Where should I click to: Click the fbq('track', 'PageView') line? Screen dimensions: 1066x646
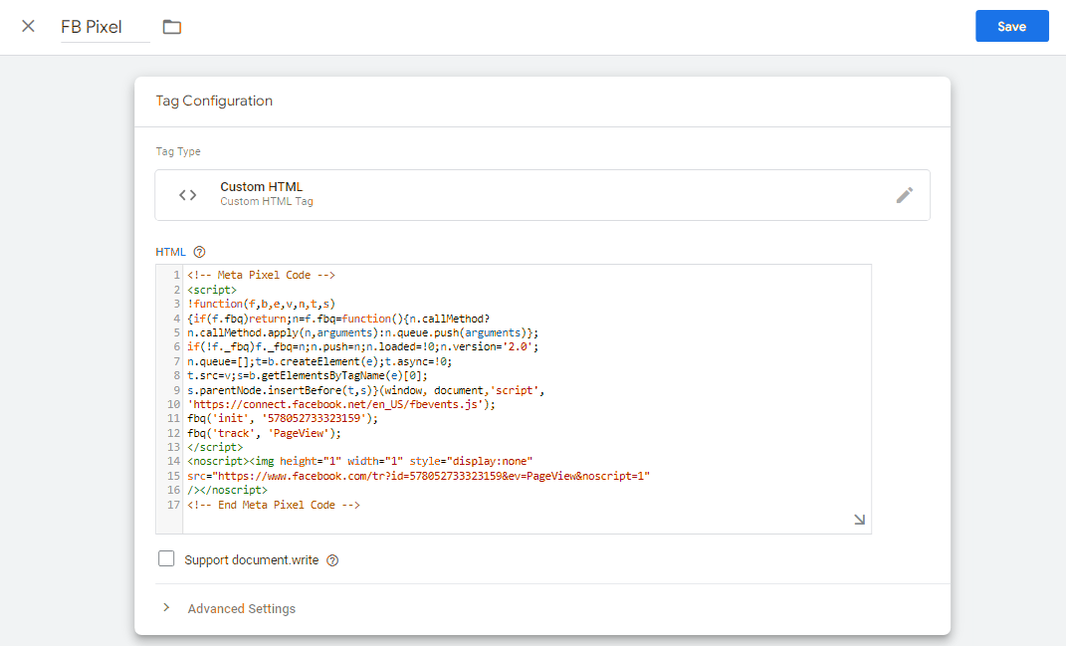(265, 433)
